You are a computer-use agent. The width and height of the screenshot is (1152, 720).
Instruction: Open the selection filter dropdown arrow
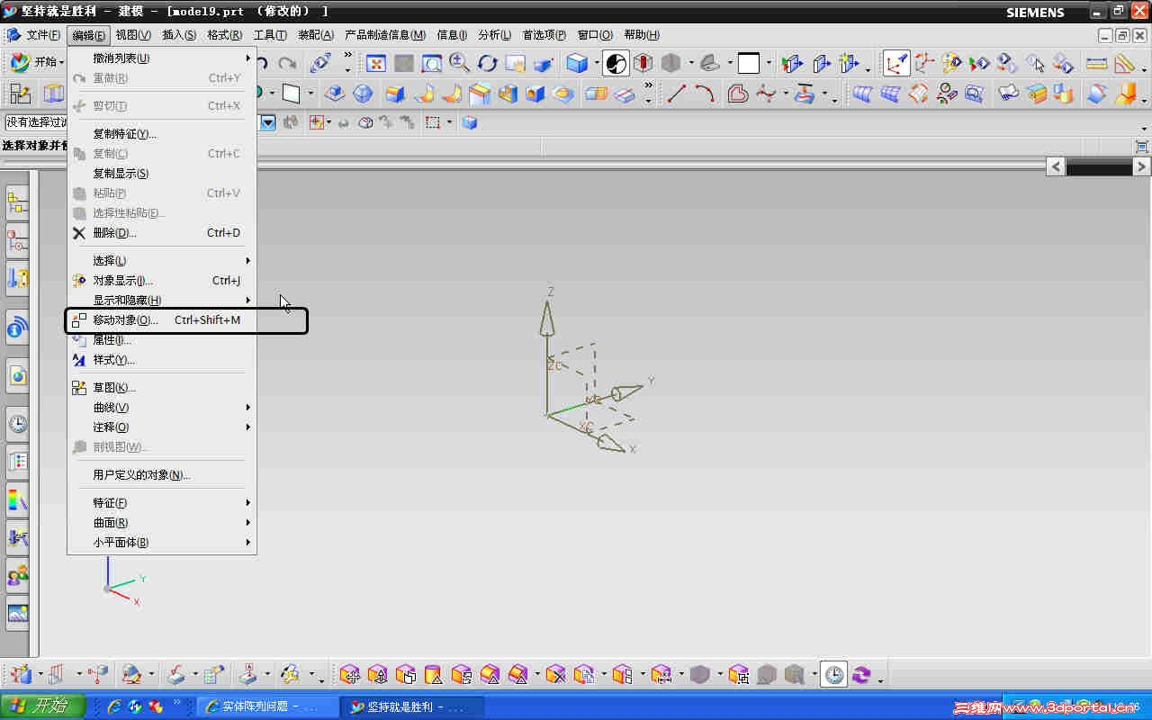pyautogui.click(x=267, y=122)
